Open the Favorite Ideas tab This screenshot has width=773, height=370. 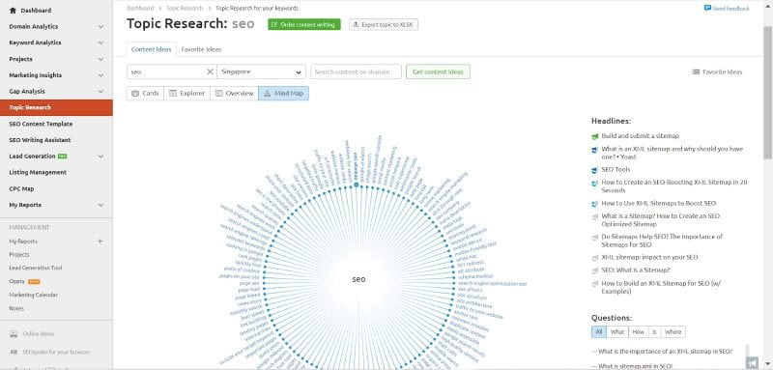[201, 49]
